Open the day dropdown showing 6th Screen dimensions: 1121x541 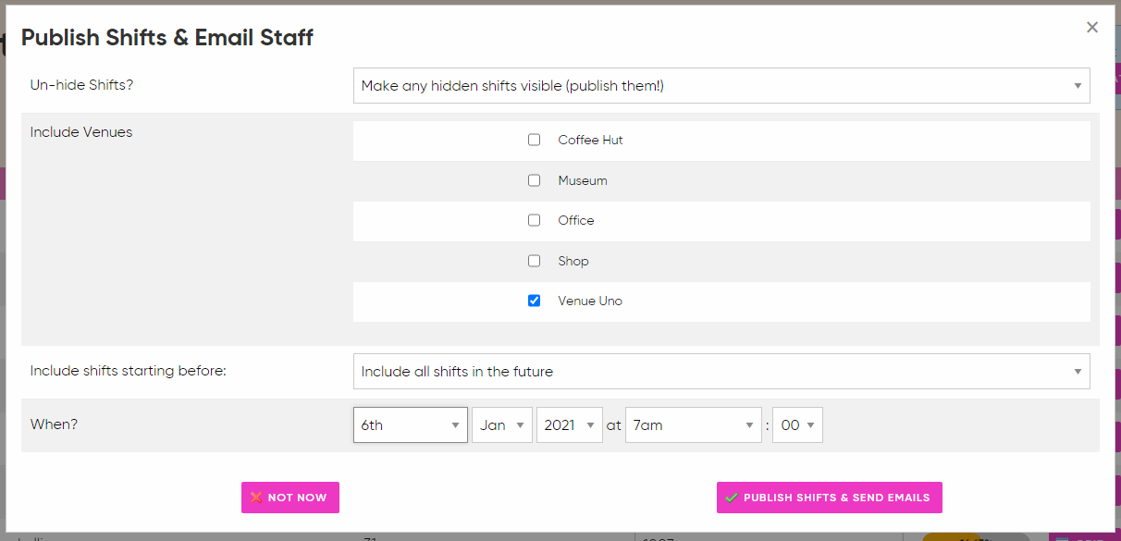[410, 425]
